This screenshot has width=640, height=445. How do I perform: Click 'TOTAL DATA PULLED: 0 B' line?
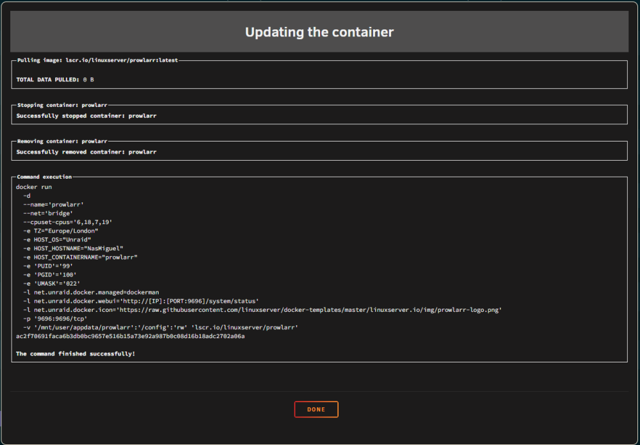[55, 79]
